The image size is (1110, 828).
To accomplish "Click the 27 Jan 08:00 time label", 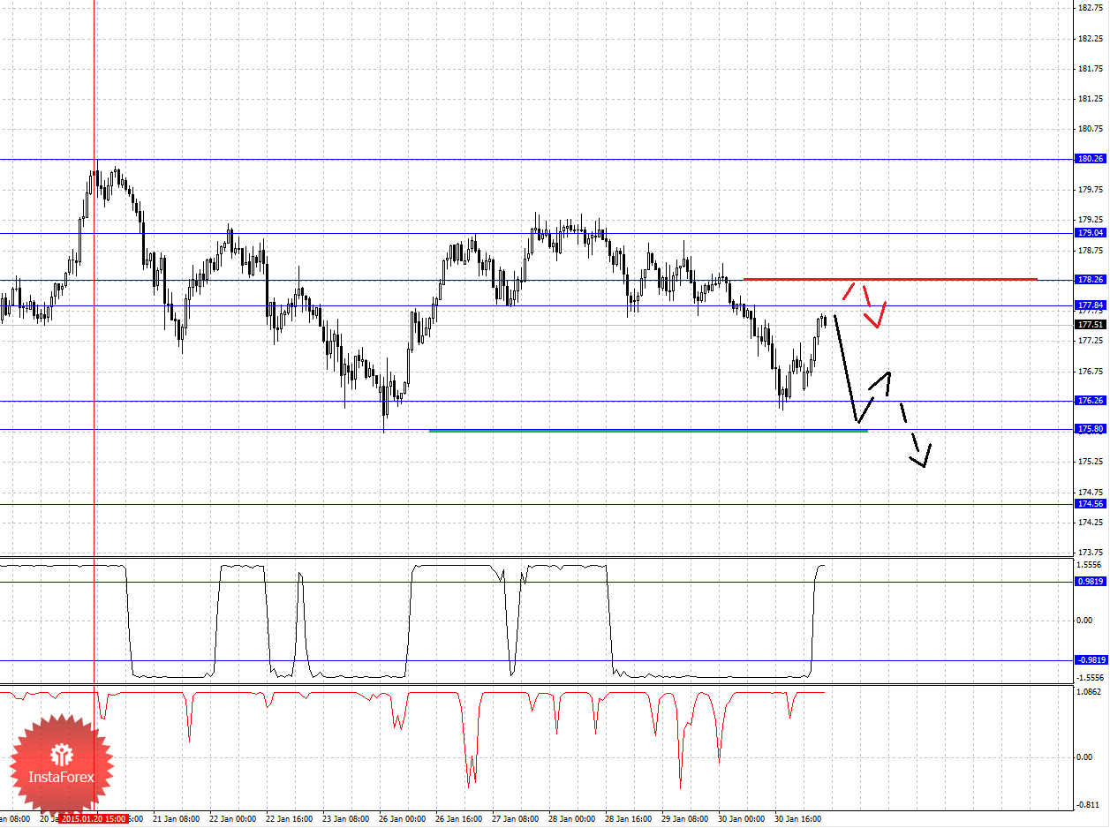I will (516, 819).
